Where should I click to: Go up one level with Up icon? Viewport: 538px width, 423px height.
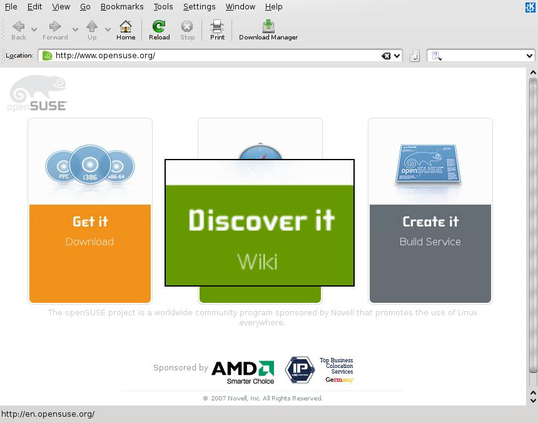[x=92, y=26]
